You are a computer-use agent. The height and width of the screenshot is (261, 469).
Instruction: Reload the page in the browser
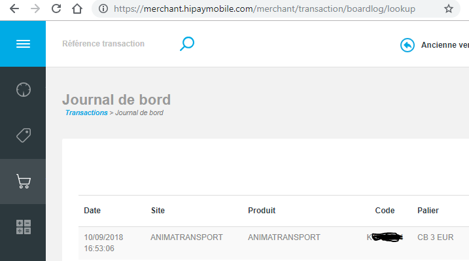(x=56, y=9)
